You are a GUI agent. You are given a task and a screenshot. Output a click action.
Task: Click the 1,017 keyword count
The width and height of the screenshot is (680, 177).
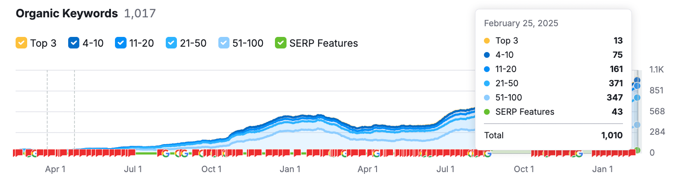(x=140, y=13)
